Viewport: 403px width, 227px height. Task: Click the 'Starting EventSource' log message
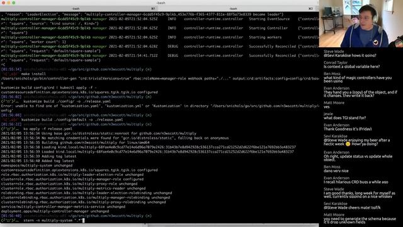click(x=269, y=19)
